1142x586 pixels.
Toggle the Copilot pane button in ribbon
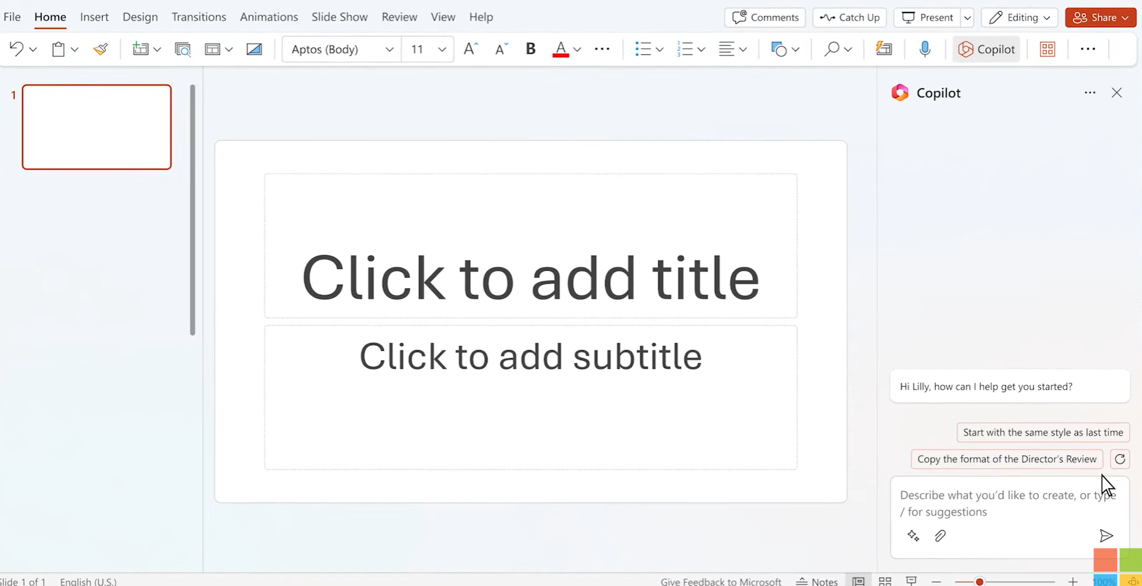(x=986, y=49)
